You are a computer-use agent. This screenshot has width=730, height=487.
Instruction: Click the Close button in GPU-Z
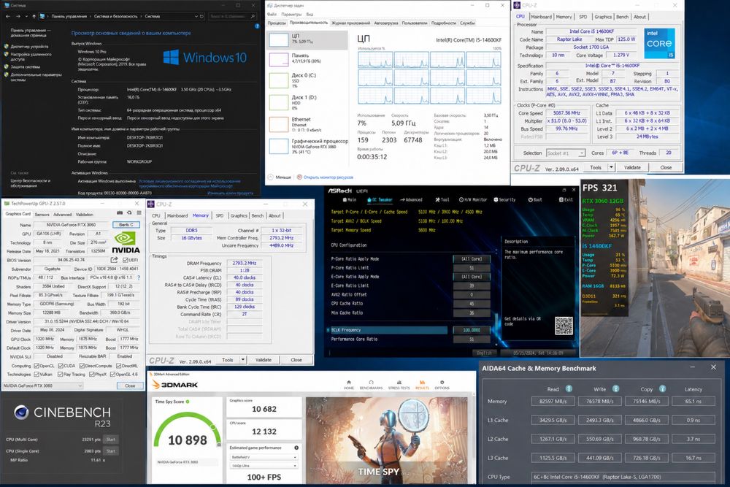coord(130,386)
